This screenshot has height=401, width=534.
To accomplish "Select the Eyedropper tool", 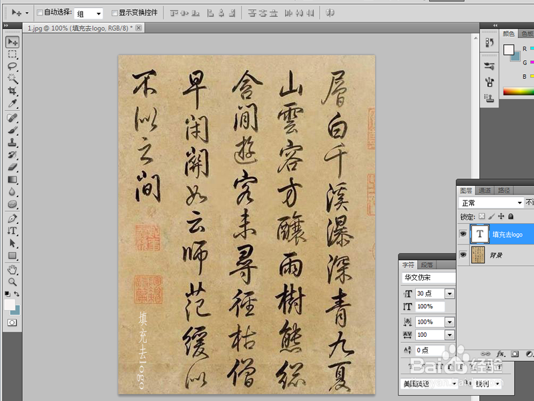I will (x=12, y=104).
